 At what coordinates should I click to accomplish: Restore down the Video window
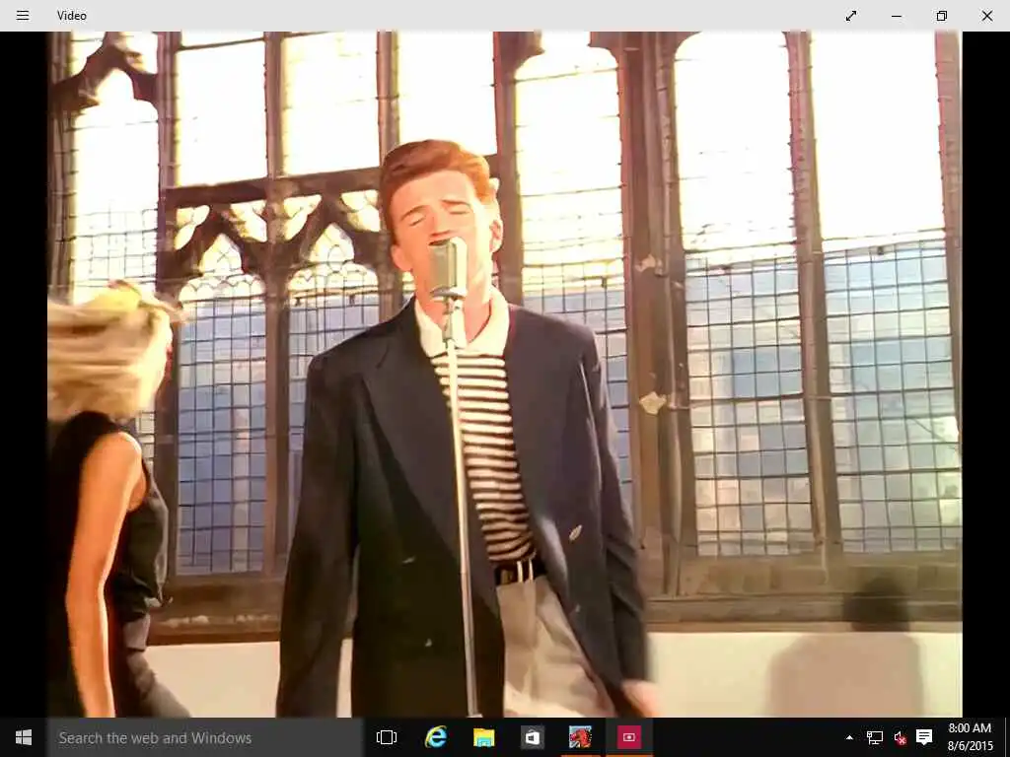[942, 16]
